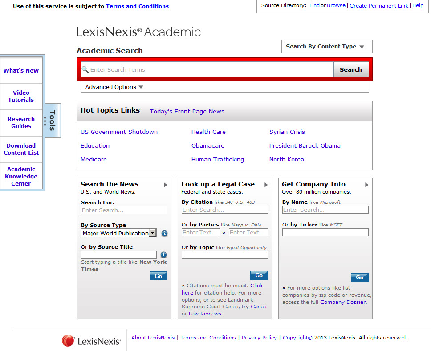431x351 pixels.
Task: Click info icon next to By Source Type
Action: (x=164, y=233)
